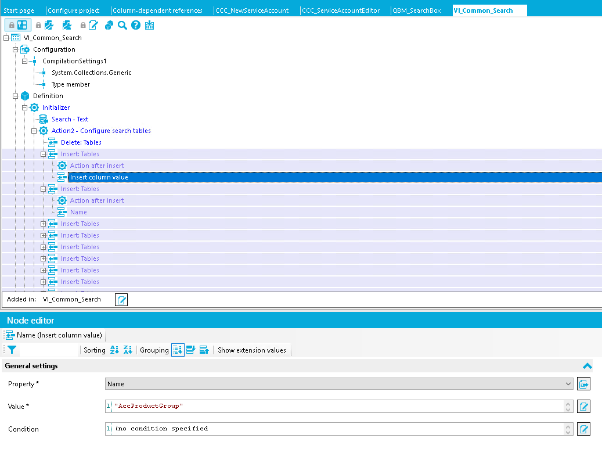Click the edit button next to Condition
The image size is (602, 449).
point(583,429)
